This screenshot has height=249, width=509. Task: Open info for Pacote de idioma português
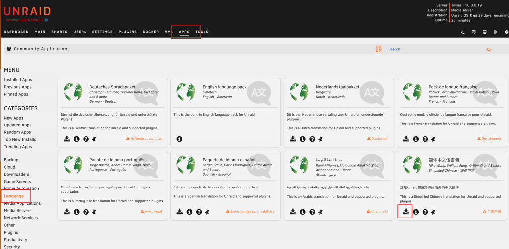click(76, 212)
